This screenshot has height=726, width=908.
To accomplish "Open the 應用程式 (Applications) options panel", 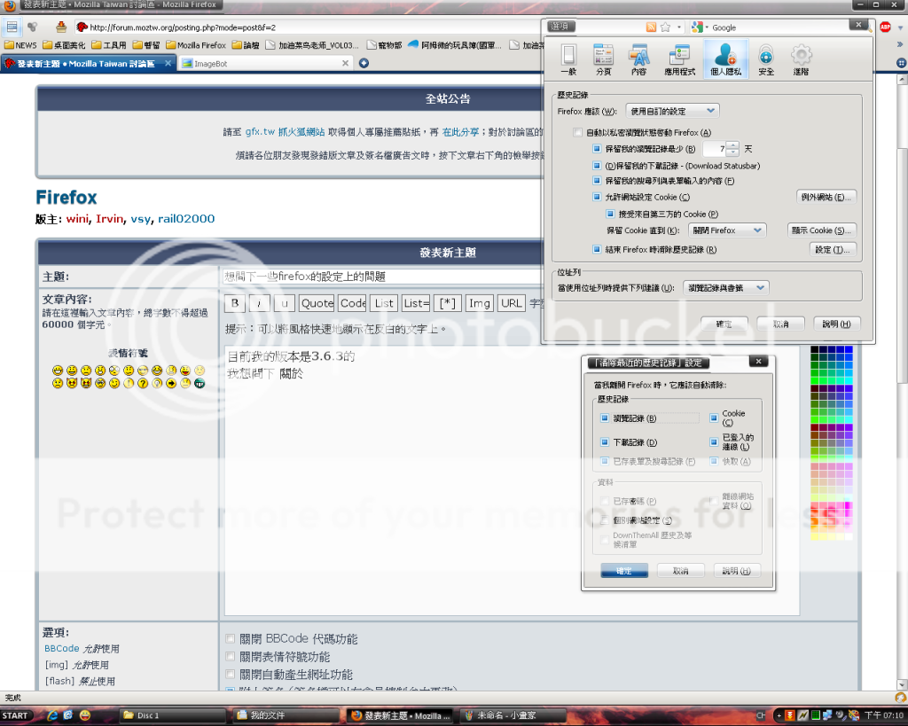I will coord(681,59).
